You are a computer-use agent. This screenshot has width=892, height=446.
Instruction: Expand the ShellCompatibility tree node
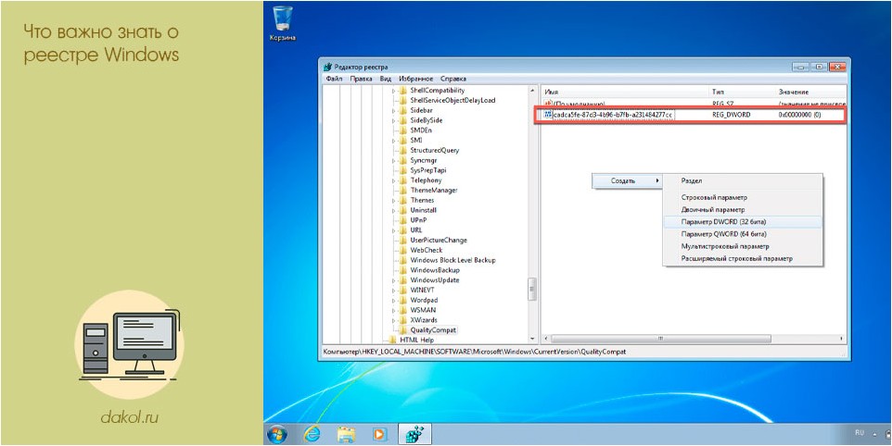click(393, 91)
